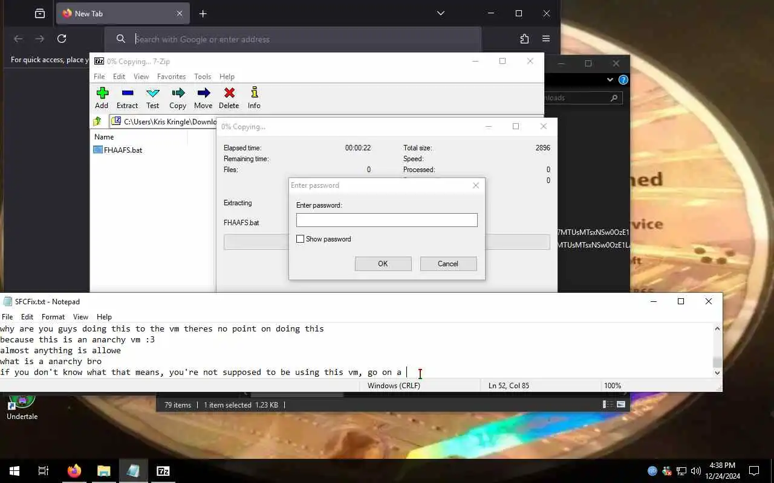The width and height of the screenshot is (774, 483).
Task: Click the Add toolbar icon in 7-Zip
Action: [x=102, y=98]
